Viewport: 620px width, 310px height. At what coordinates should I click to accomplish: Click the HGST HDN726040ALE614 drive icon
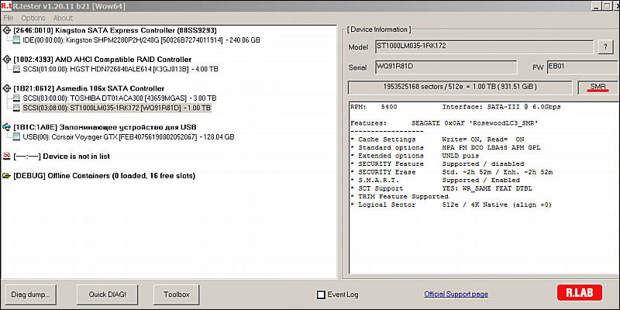tap(16, 69)
